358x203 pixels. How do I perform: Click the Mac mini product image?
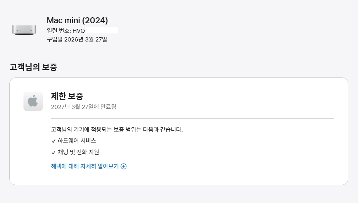24,30
